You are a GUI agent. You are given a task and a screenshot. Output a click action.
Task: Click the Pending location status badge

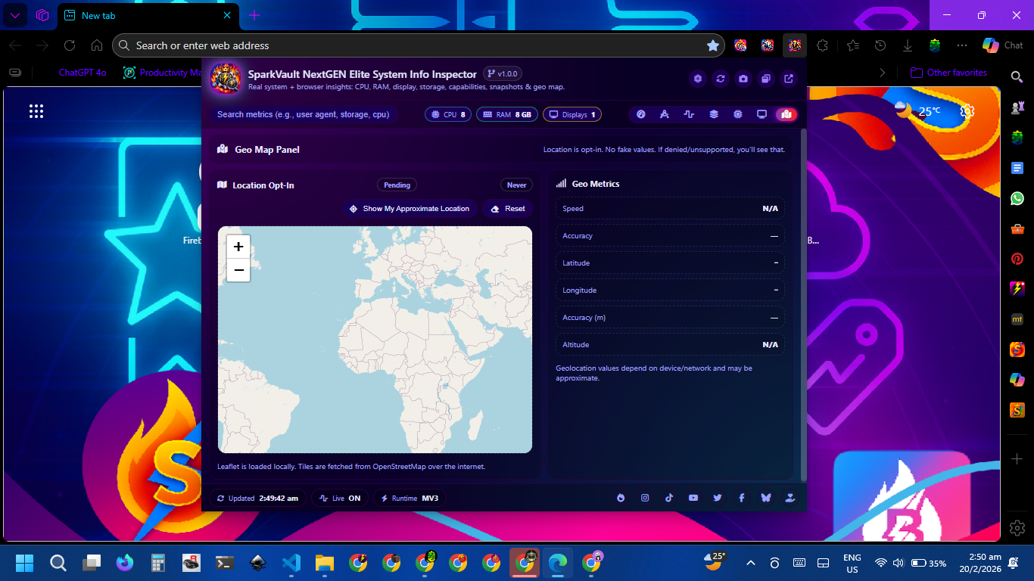tap(397, 185)
